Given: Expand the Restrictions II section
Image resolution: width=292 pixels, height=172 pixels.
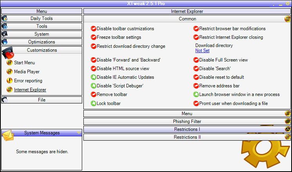Looking at the screenshot, I should click(187, 137).
